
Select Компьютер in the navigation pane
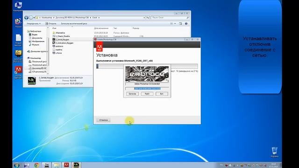pos(34,58)
